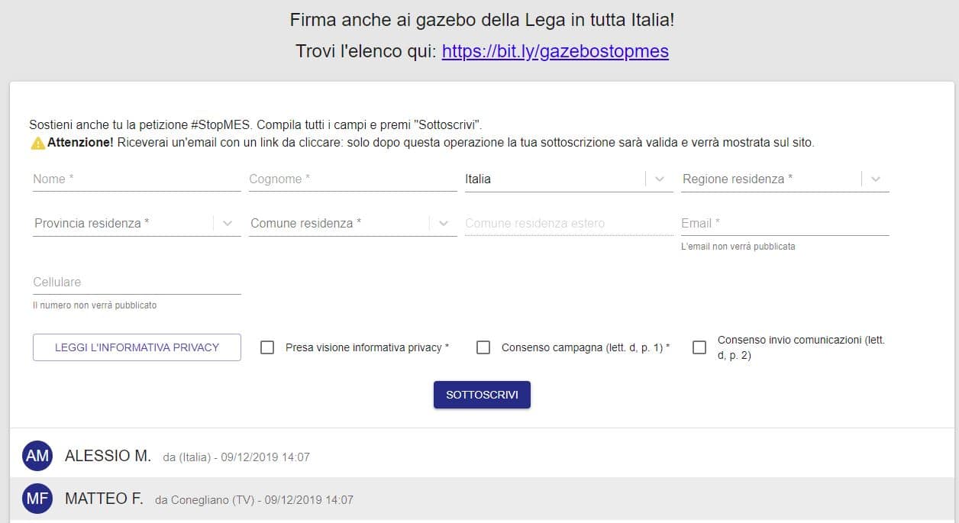The image size is (959, 523).
Task: Follow the bit.ly/gazebostopmes link
Action: click(555, 51)
